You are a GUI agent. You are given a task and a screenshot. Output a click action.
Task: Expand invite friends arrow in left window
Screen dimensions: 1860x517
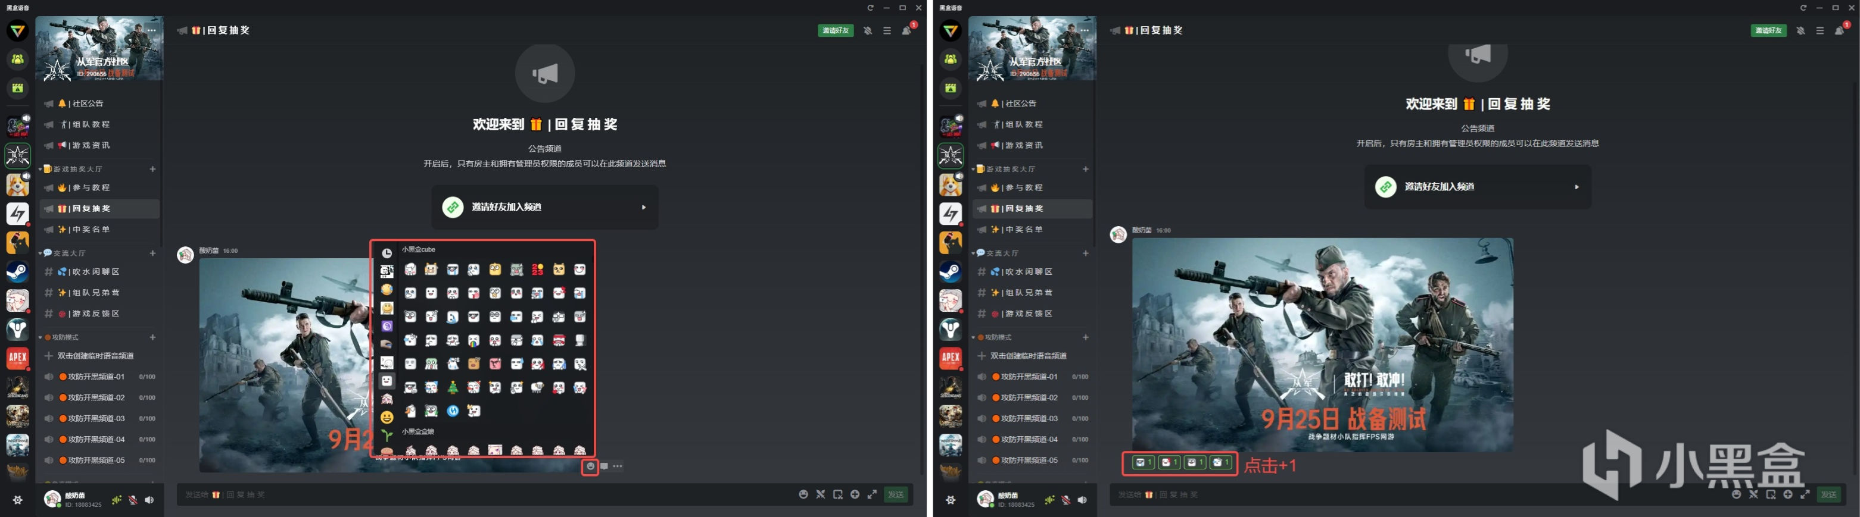pyautogui.click(x=643, y=207)
